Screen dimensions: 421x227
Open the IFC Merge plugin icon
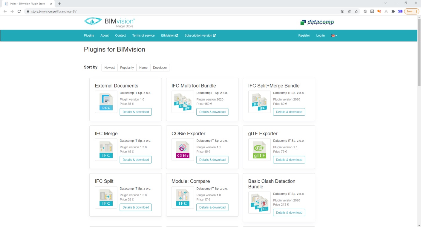[106, 150]
